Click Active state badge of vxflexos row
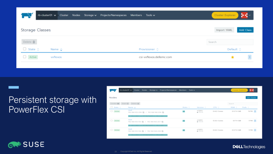This screenshot has width=273, height=154. (x=33, y=57)
